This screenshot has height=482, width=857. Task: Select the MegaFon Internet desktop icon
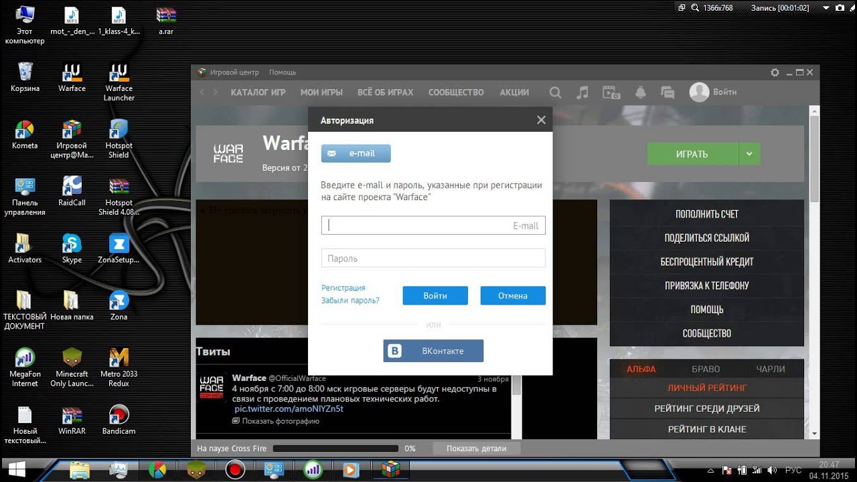click(x=25, y=368)
